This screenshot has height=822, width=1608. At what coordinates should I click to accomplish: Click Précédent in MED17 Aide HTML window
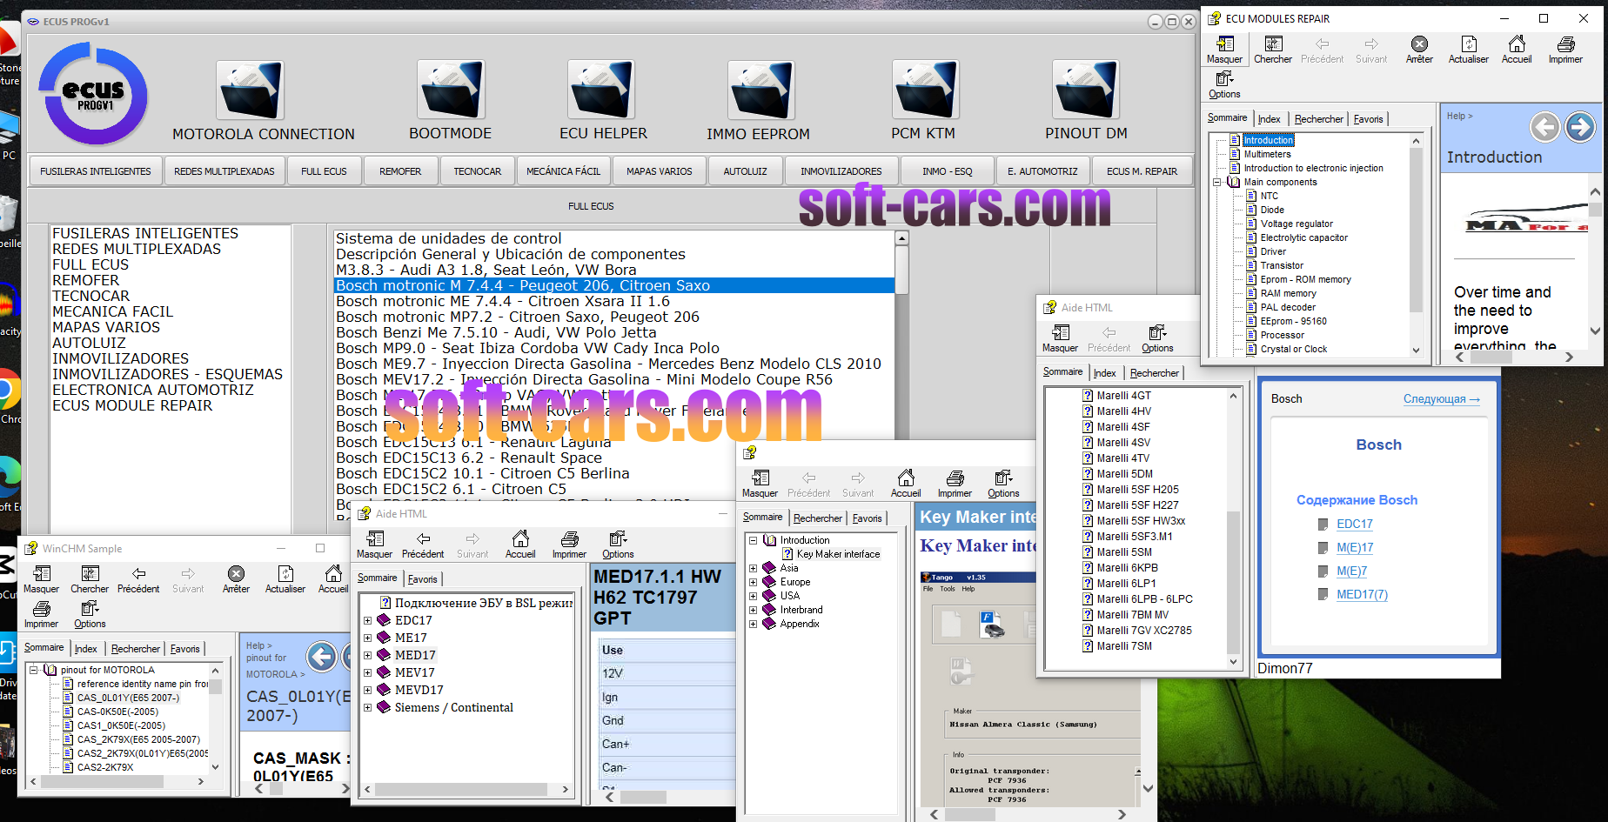423,545
